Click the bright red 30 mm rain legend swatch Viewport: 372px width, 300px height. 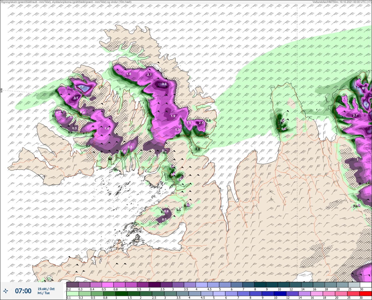coord(365,294)
